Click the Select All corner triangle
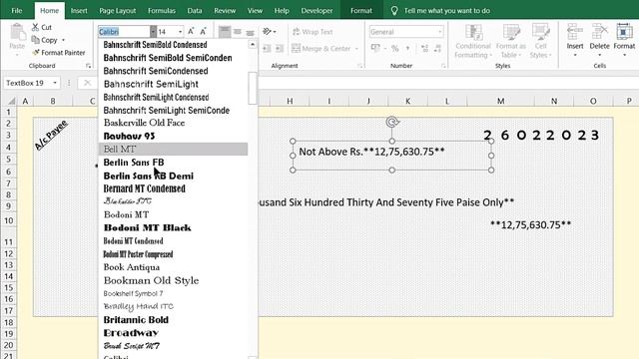This screenshot has height=359, width=639. click(12, 101)
